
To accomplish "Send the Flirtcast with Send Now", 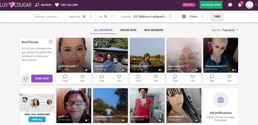I will coord(42,79).
